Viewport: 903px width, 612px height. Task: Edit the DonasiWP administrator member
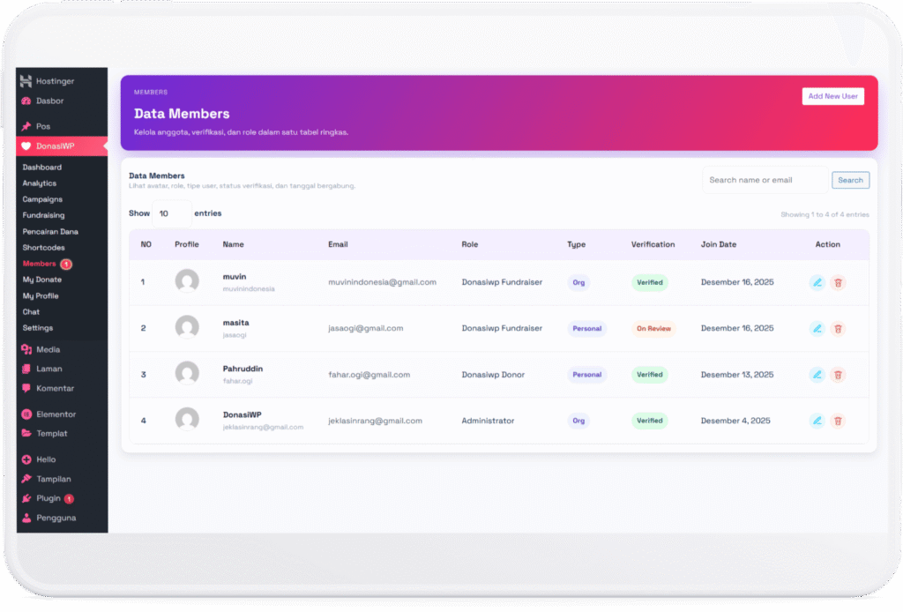pyautogui.click(x=817, y=421)
